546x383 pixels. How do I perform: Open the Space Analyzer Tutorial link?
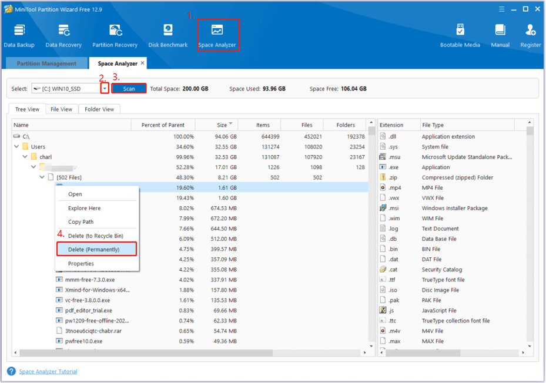48,371
